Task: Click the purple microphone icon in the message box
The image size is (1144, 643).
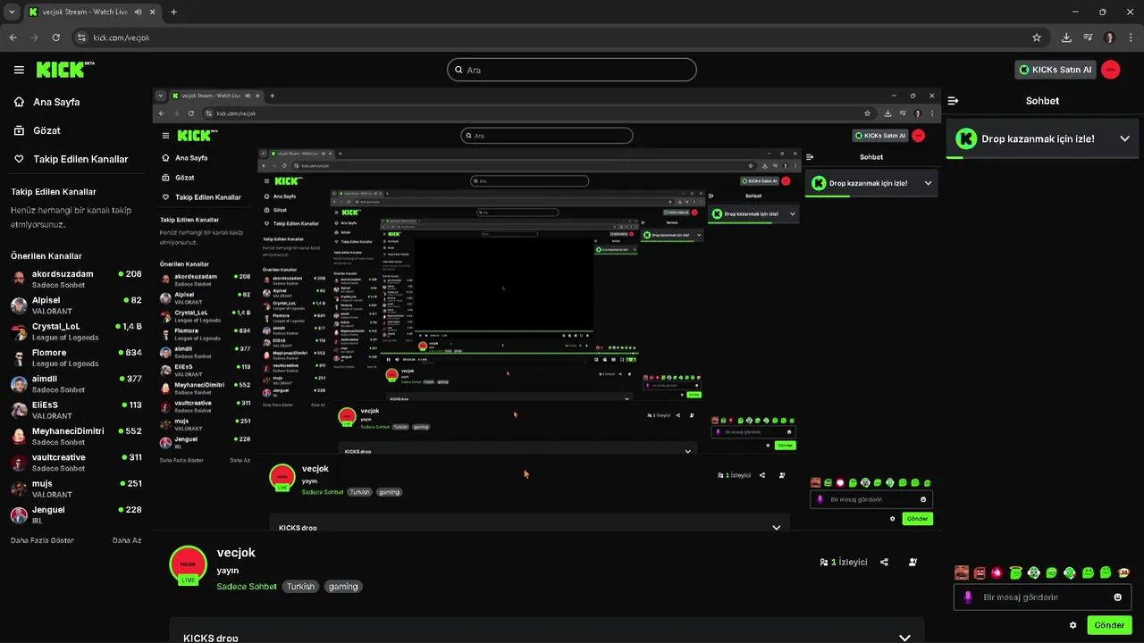Action: click(x=967, y=597)
